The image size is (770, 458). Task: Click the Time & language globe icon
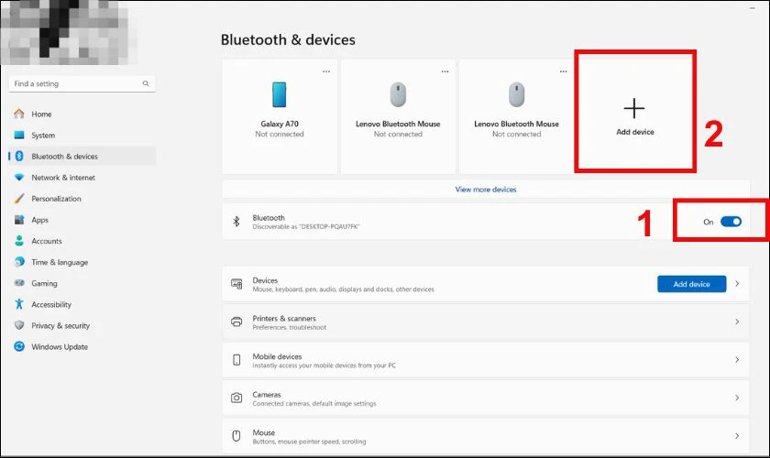click(19, 262)
